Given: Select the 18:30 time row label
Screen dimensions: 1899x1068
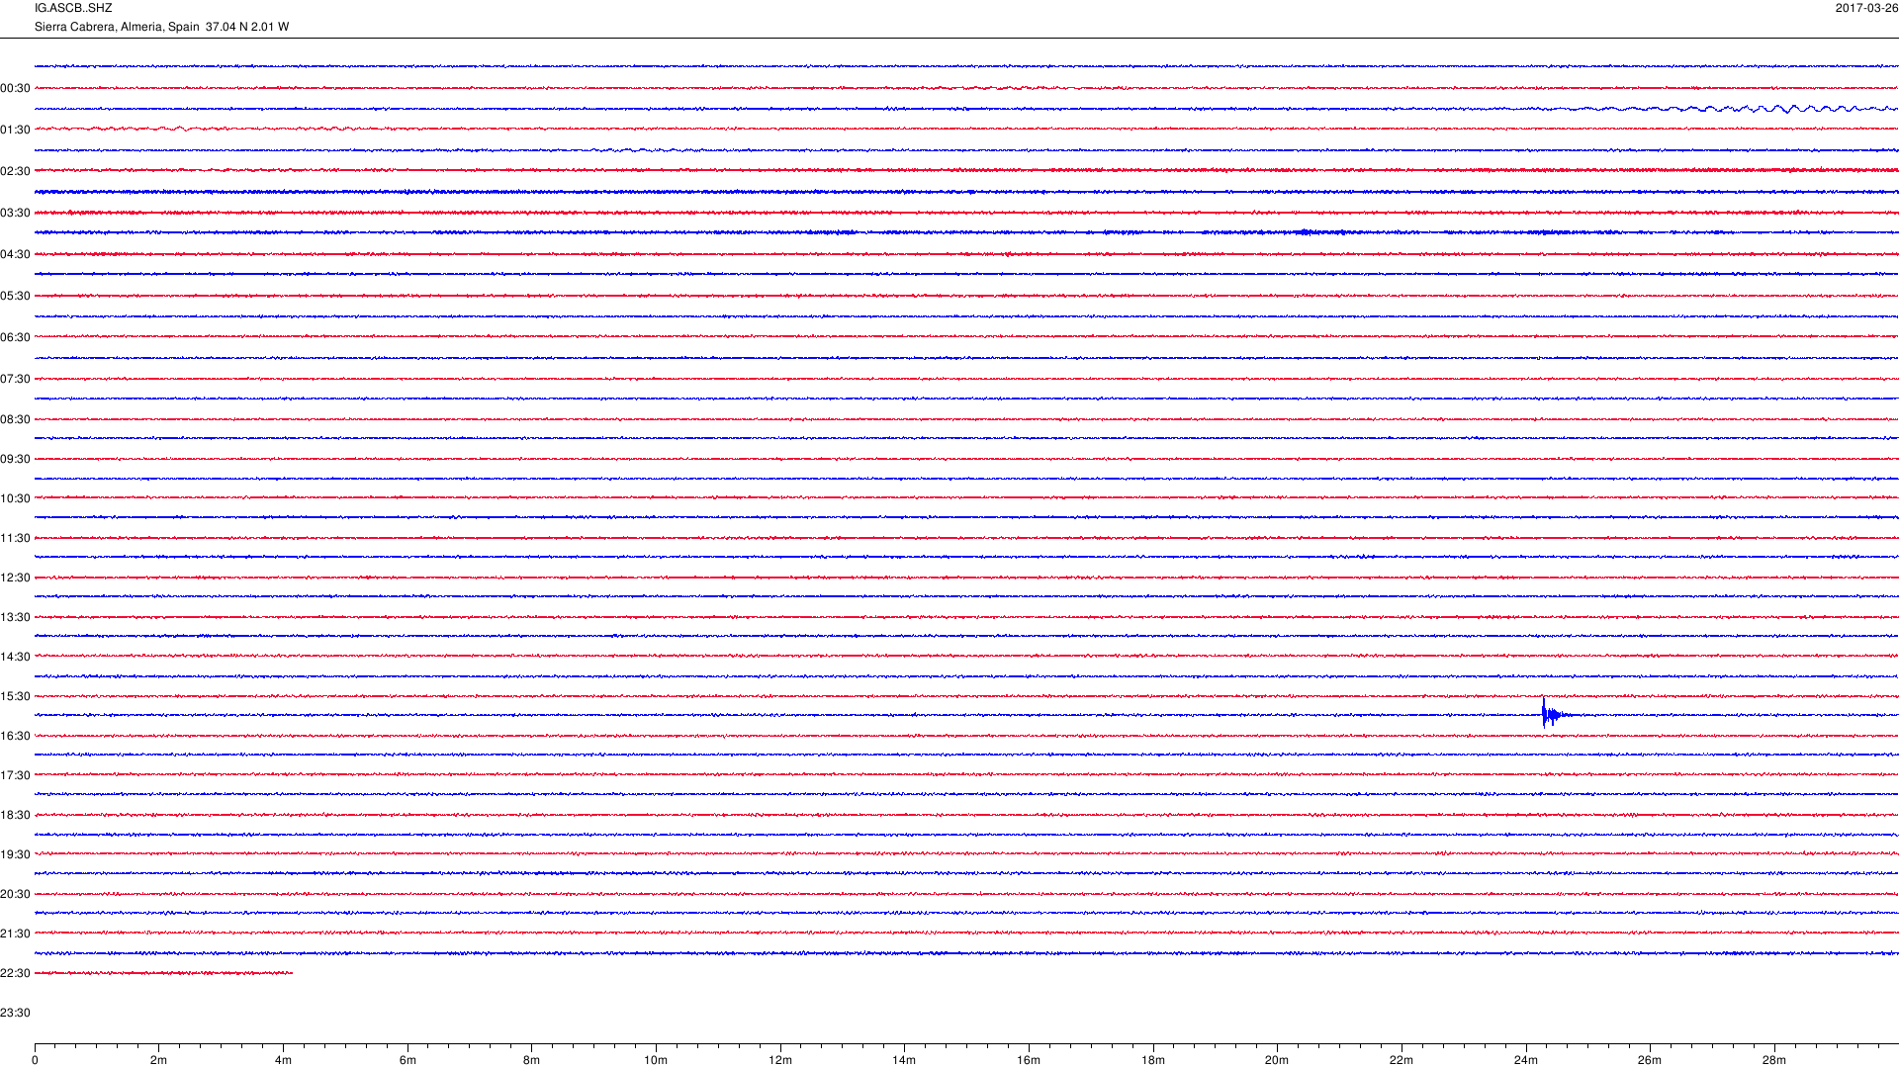Looking at the screenshot, I should point(15,816).
